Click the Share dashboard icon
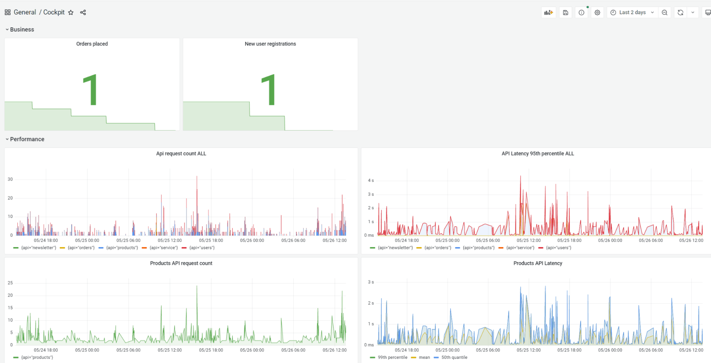The width and height of the screenshot is (711, 363). [83, 12]
